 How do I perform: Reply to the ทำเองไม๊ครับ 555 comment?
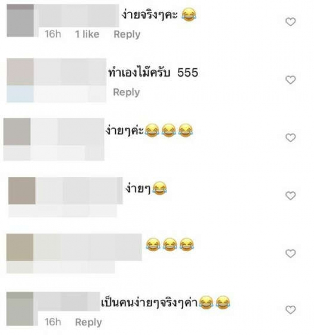point(126,92)
